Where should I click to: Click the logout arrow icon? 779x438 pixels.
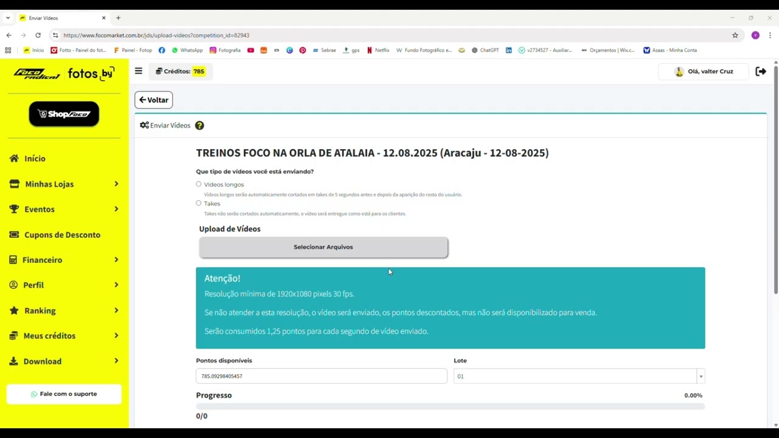click(761, 71)
